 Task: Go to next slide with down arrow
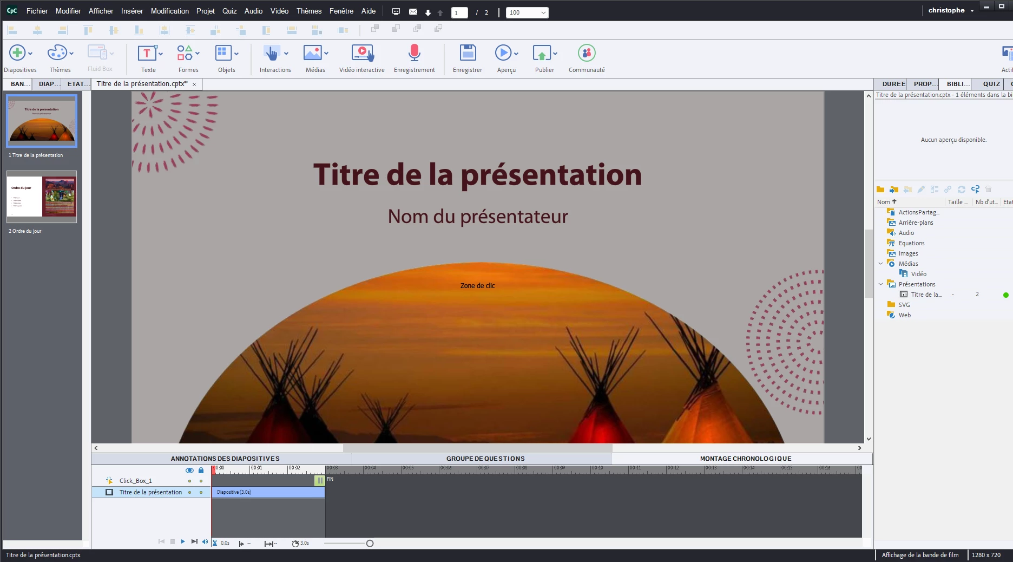click(x=428, y=12)
